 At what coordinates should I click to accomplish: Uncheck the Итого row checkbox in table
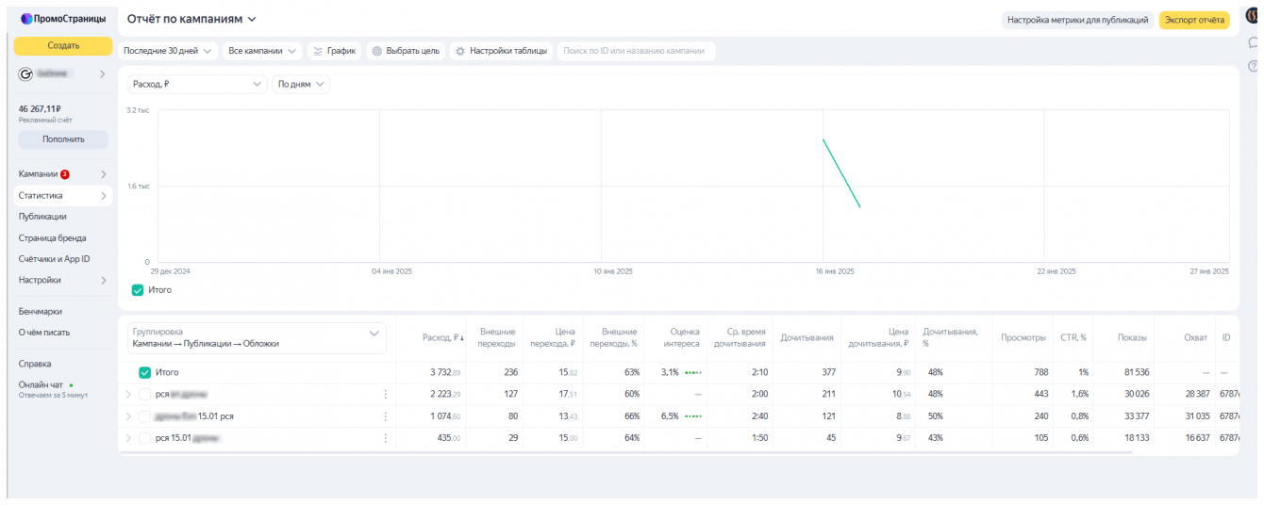[144, 373]
